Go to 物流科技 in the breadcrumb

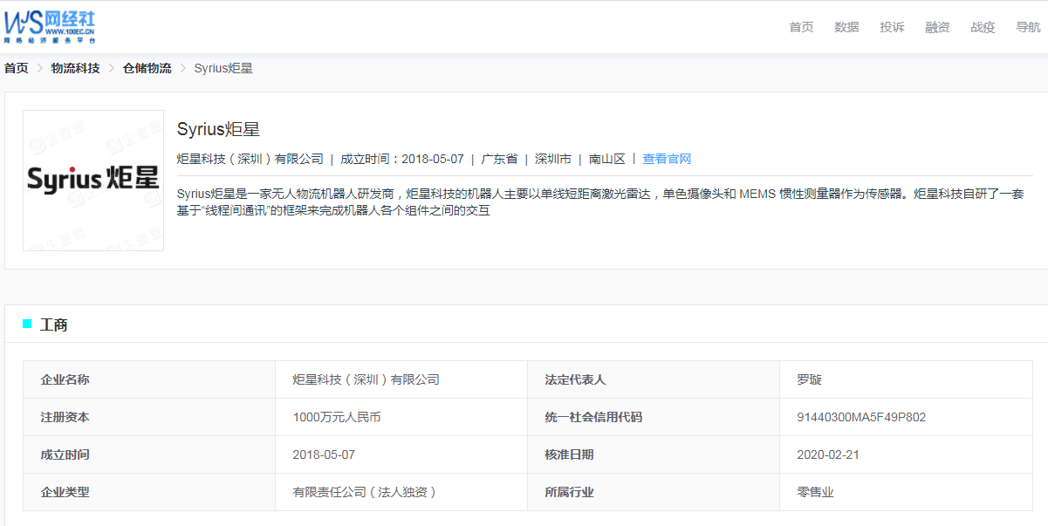click(75, 68)
